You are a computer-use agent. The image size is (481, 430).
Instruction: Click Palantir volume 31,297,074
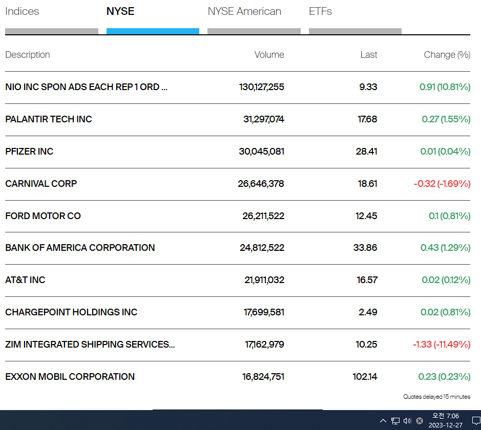point(264,119)
